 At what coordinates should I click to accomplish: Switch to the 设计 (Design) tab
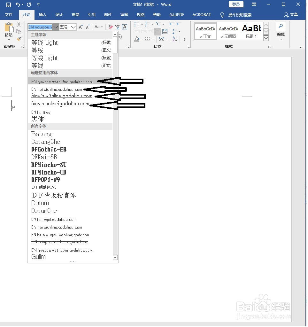click(x=59, y=15)
